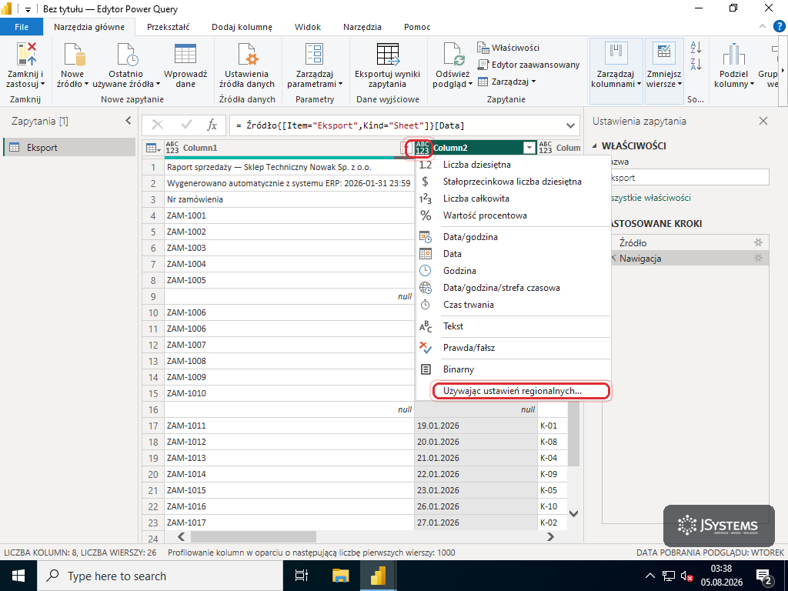The image size is (788, 591).
Task: Click Column2 ABC123 type icon
Action: 422,148
